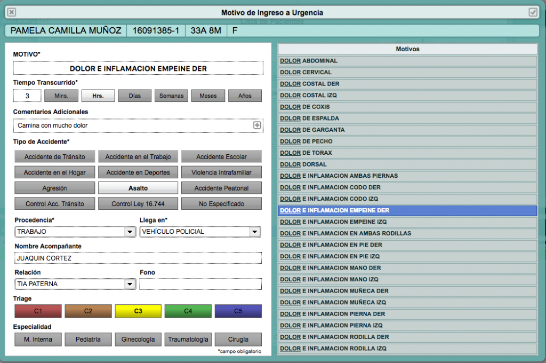Select blue C5 triage level

tap(238, 311)
